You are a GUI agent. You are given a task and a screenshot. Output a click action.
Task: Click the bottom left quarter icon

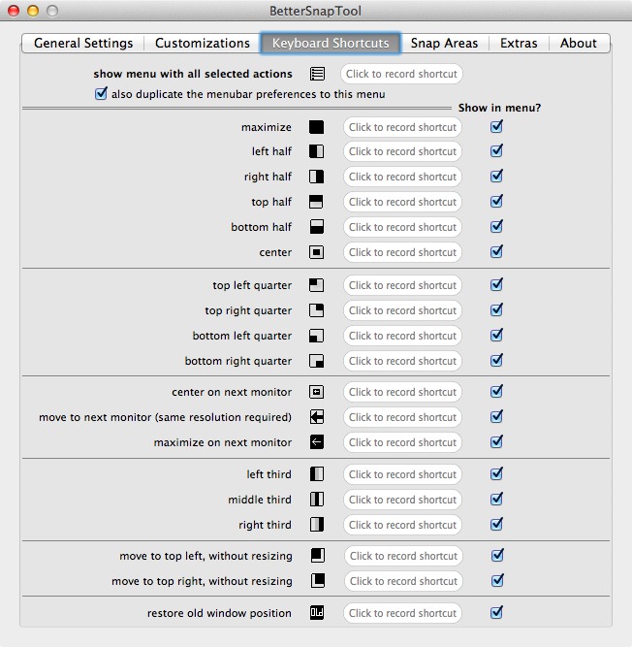click(316, 336)
